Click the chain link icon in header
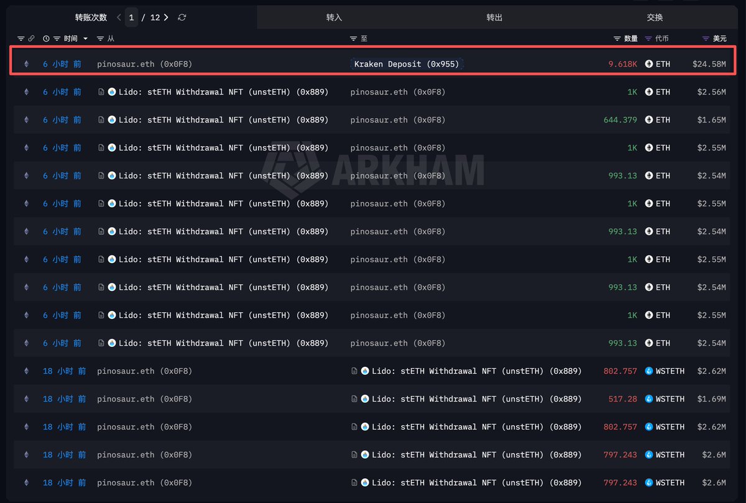The image size is (746, 503). pyautogui.click(x=31, y=39)
